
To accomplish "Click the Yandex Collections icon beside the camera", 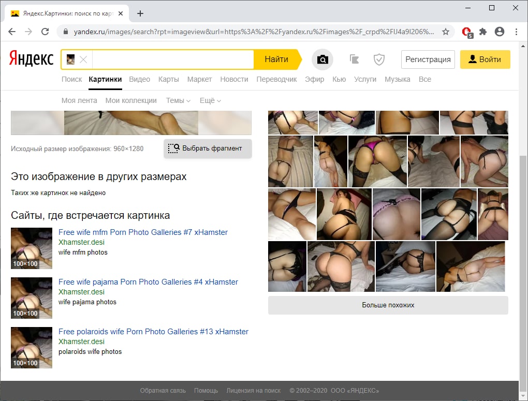I will tap(354, 59).
